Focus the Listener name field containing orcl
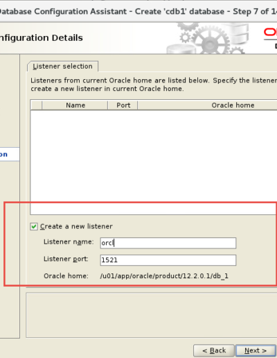The width and height of the screenshot is (277, 358). (x=168, y=243)
